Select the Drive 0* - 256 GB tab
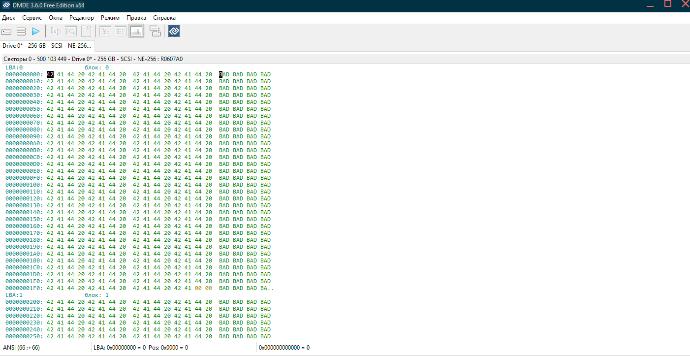The height and width of the screenshot is (357, 690). [x=47, y=46]
